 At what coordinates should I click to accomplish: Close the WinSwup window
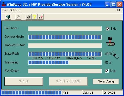coord(120,4)
